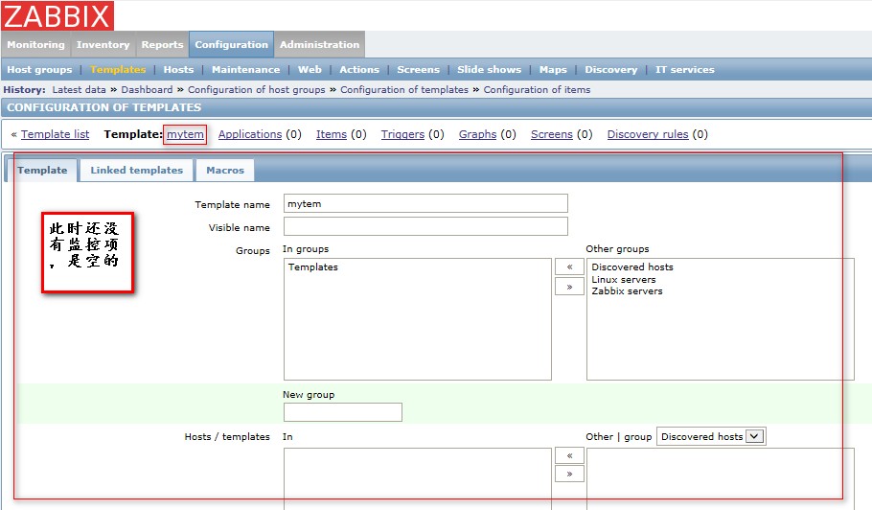Image resolution: width=872 pixels, height=510 pixels.
Task: Open the Screens submenu item
Action: [x=418, y=70]
